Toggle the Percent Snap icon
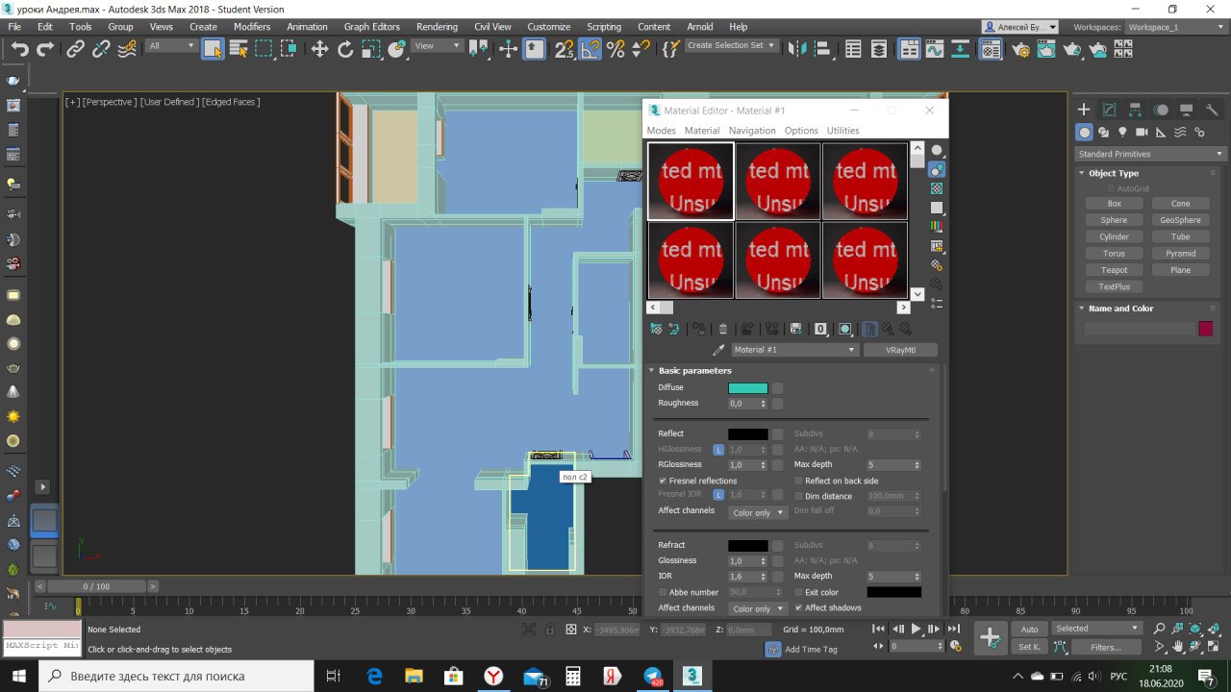The image size is (1231, 692). tap(616, 49)
